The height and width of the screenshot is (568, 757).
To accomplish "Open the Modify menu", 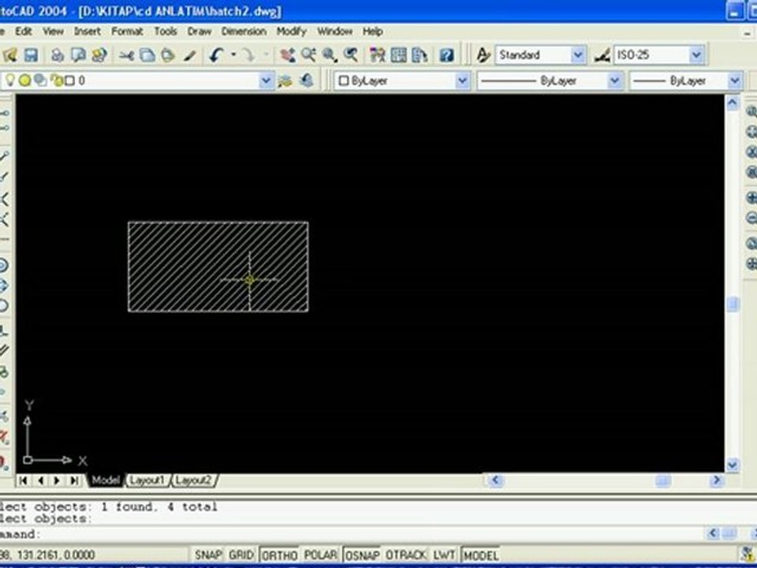I will [291, 32].
